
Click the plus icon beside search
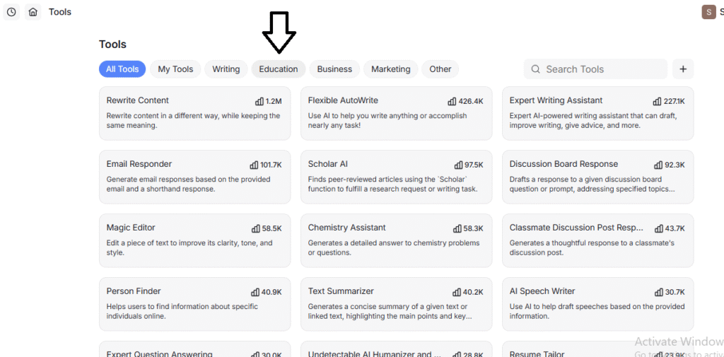(x=683, y=69)
